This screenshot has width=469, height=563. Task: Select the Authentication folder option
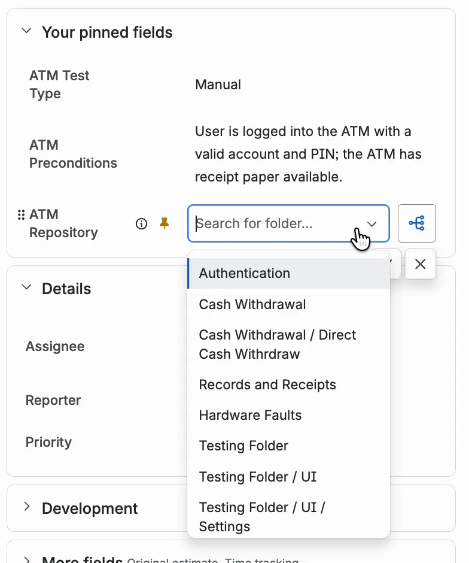[289, 273]
